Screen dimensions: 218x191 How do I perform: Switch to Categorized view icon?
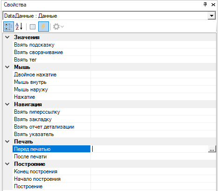tap(8, 27)
